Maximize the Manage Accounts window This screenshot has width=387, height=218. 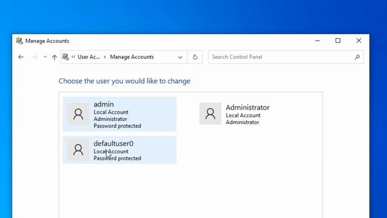tap(338, 41)
